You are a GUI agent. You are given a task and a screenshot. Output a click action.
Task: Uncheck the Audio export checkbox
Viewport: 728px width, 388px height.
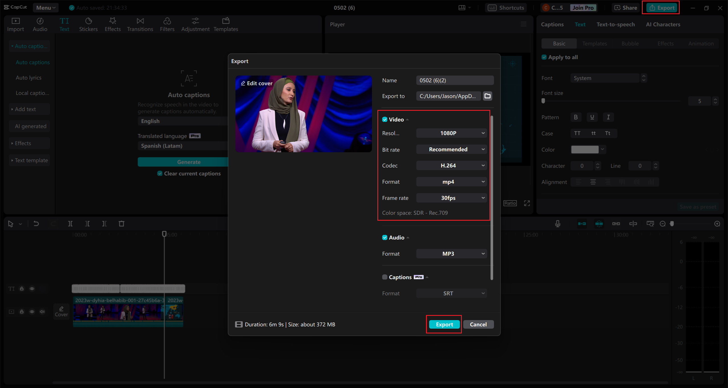385,237
